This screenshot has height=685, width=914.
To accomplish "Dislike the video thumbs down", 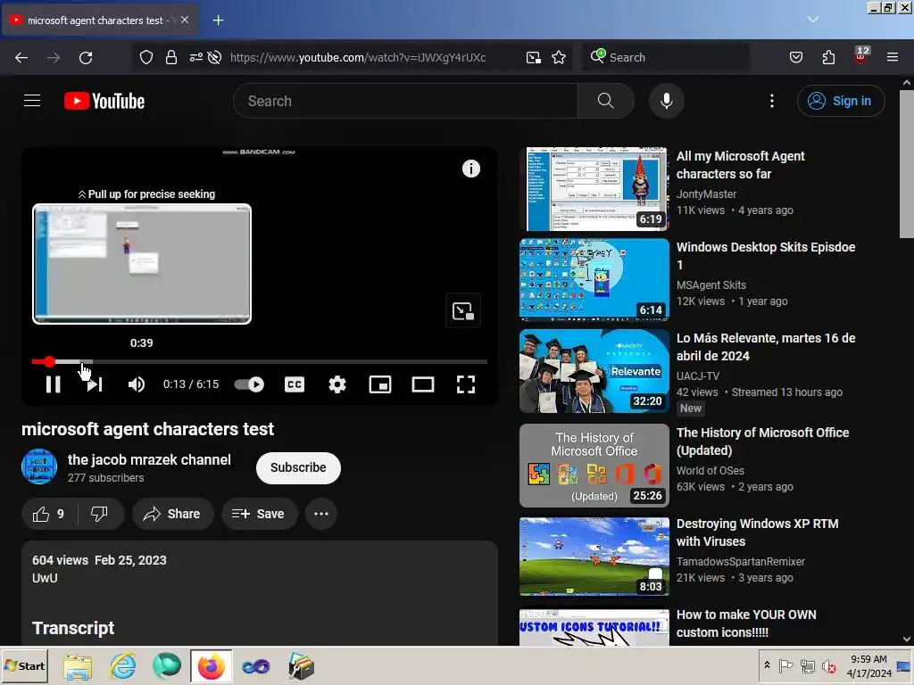I will pos(100,514).
